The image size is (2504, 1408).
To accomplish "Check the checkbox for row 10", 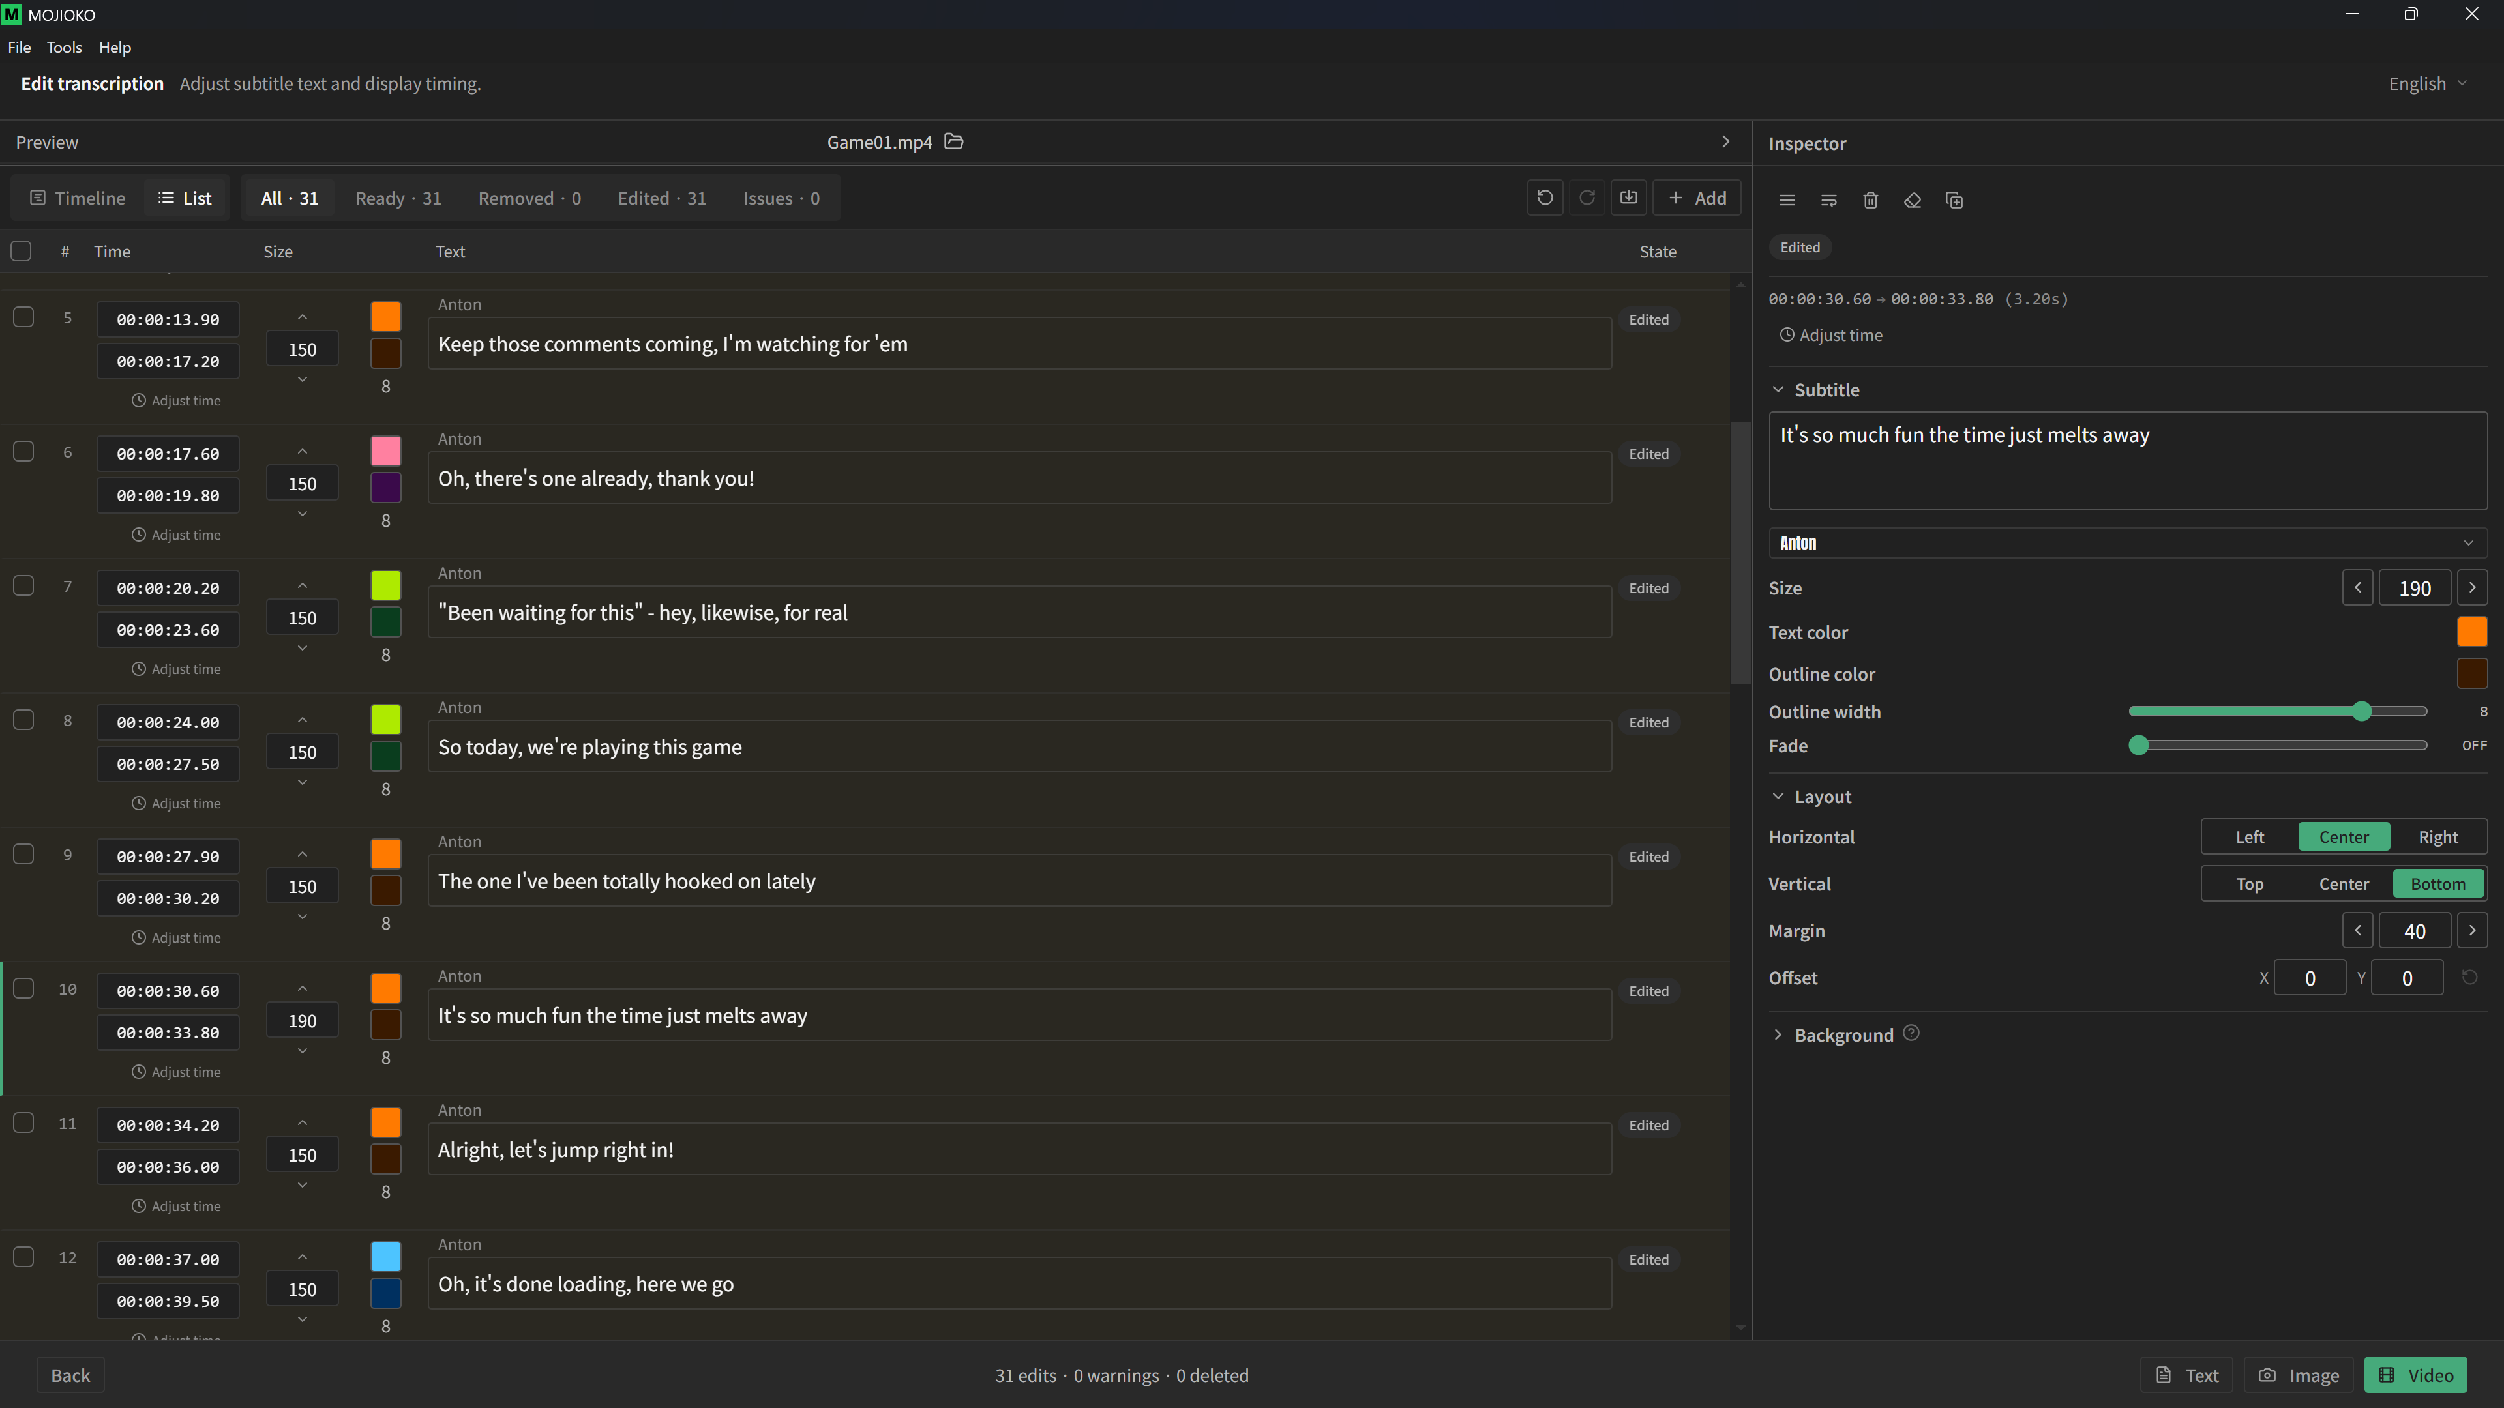I will (23, 988).
